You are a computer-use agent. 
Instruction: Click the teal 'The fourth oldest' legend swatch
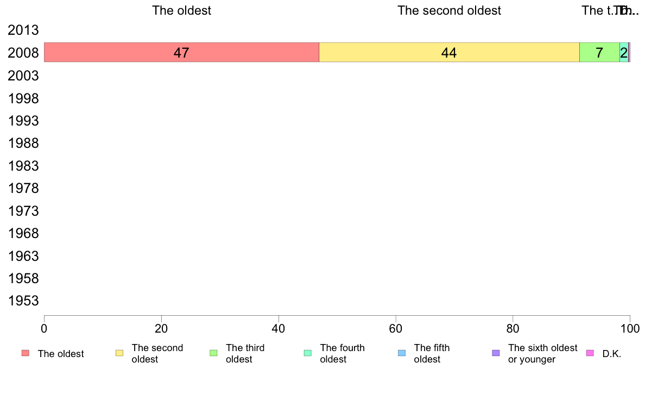tap(308, 353)
